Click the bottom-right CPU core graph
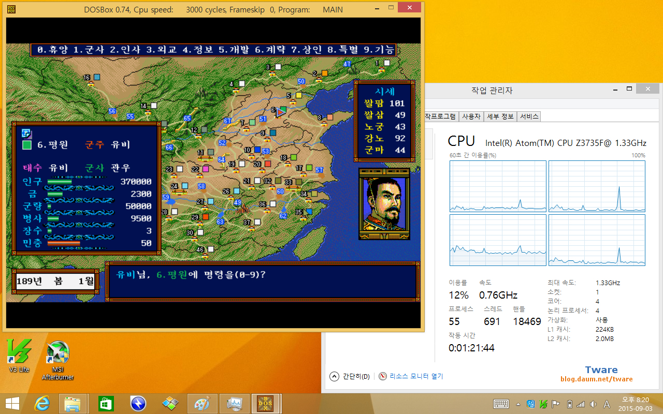Viewport: 663px width, 414px height. 597,240
